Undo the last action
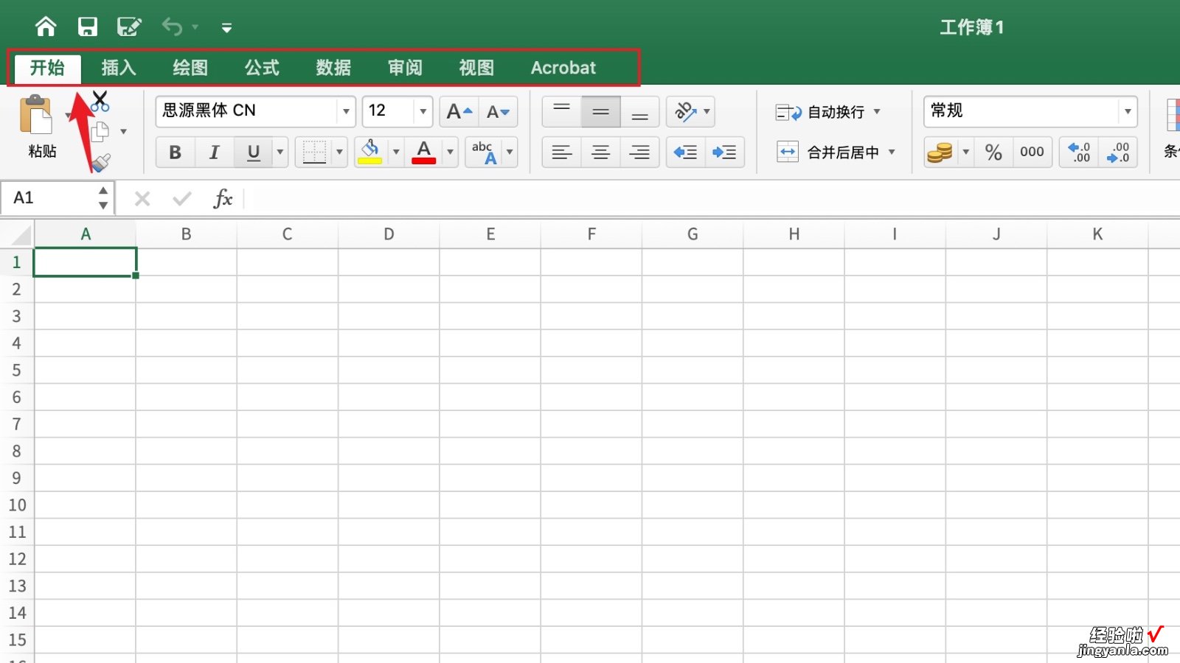 172,27
